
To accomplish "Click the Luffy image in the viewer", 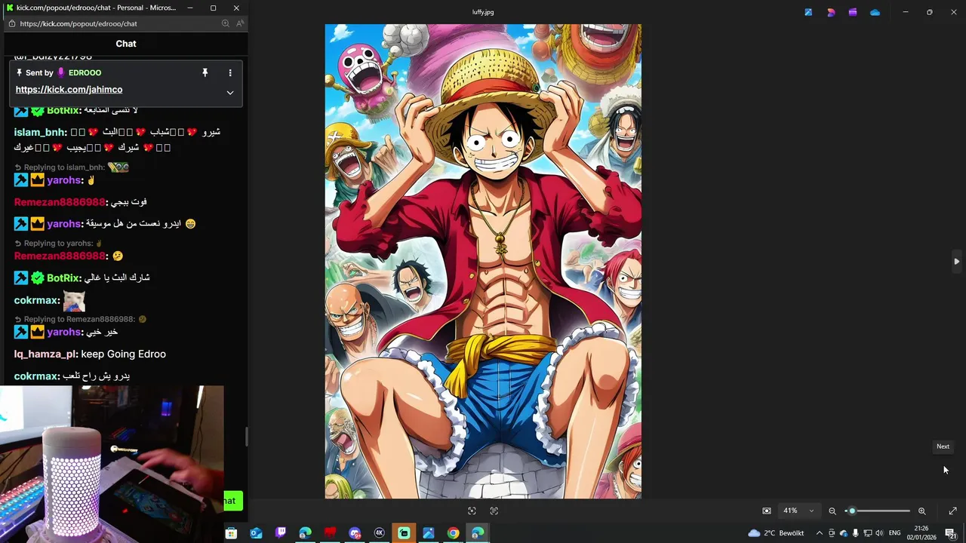I will pyautogui.click(x=483, y=261).
